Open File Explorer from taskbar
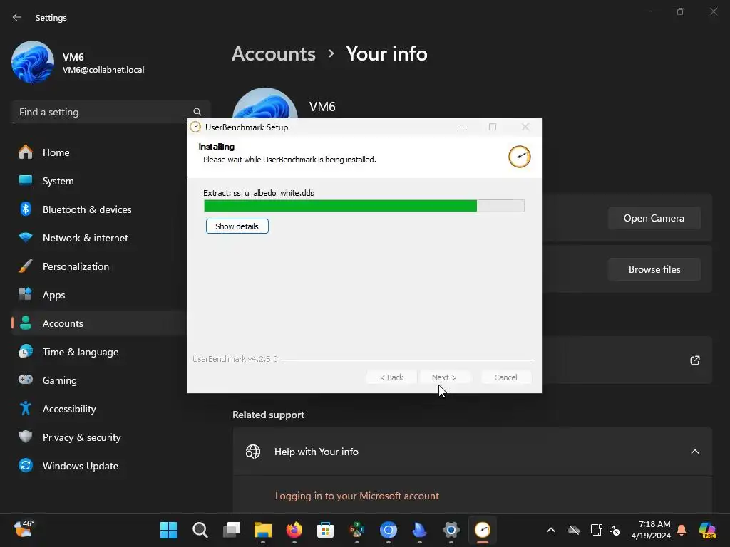The image size is (730, 547). tap(262, 530)
